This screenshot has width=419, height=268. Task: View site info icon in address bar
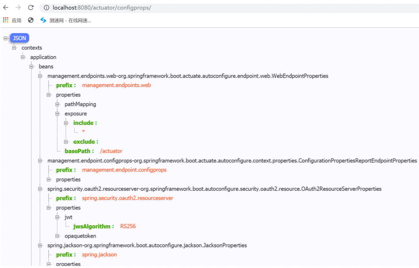47,8
